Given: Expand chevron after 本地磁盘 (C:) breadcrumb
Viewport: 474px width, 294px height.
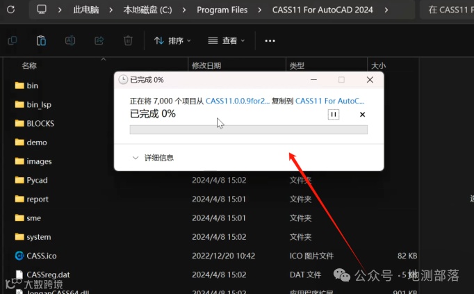Looking at the screenshot, I should click(184, 10).
